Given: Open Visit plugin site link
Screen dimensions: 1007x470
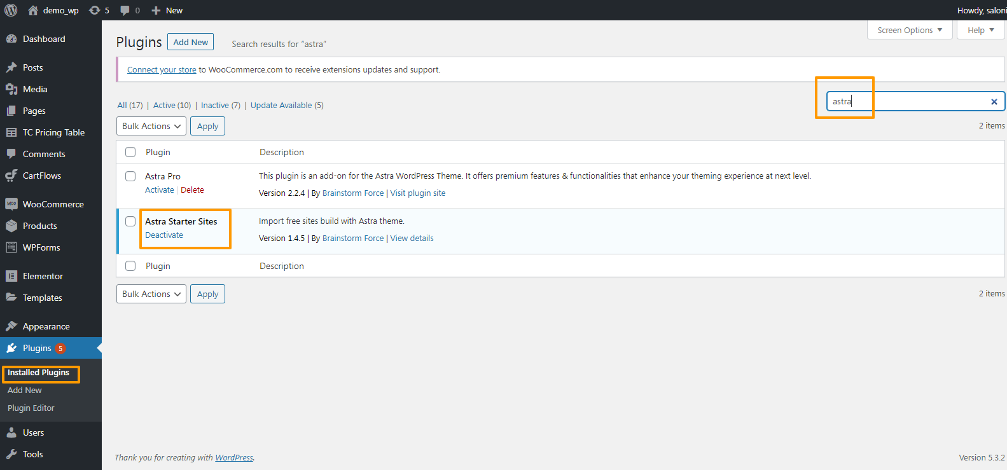Looking at the screenshot, I should (x=418, y=193).
